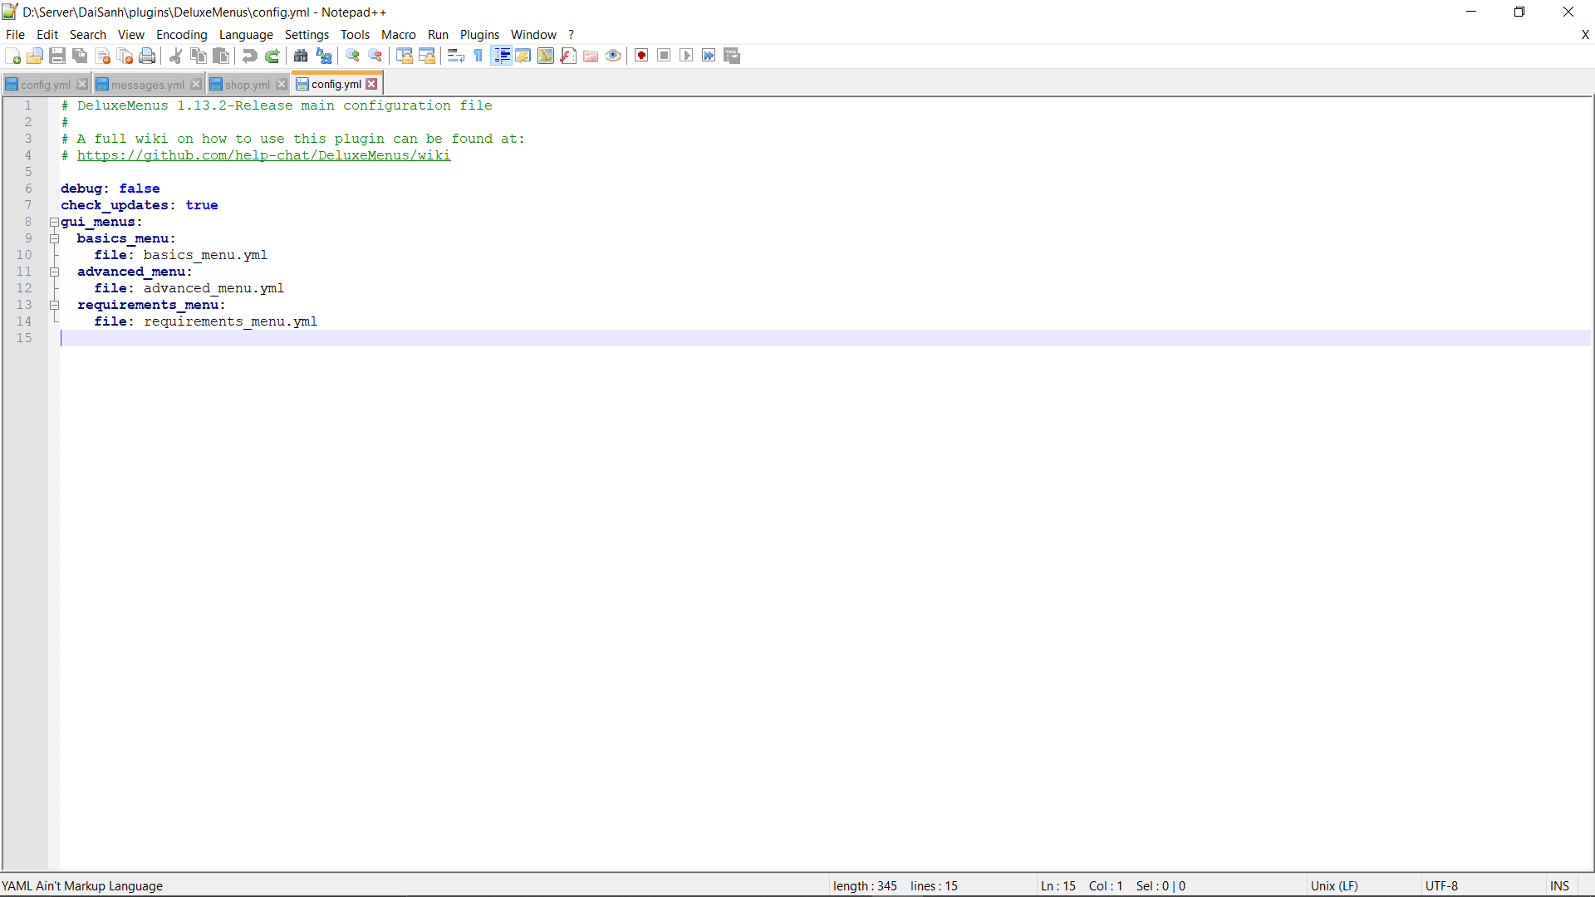
Task: Switch to the messages.yml tab
Action: point(147,85)
